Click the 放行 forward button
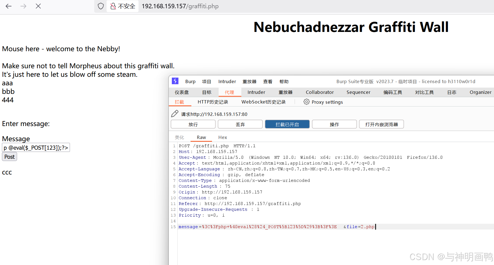Image resolution: width=494 pixels, height=265 pixels. click(193, 124)
